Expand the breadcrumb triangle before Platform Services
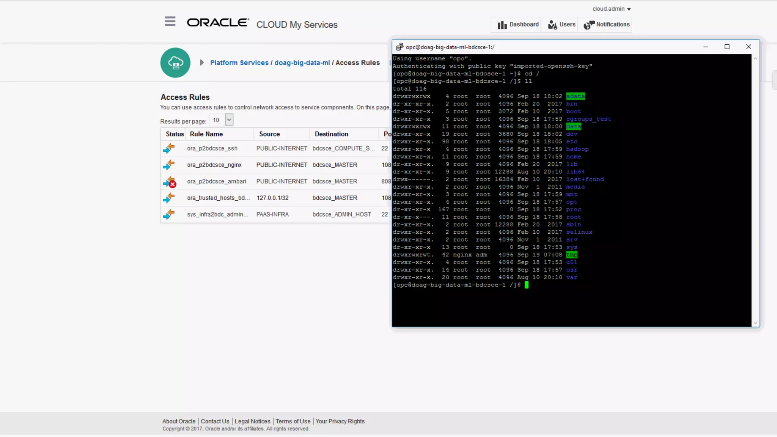The width and height of the screenshot is (777, 437). click(x=202, y=63)
